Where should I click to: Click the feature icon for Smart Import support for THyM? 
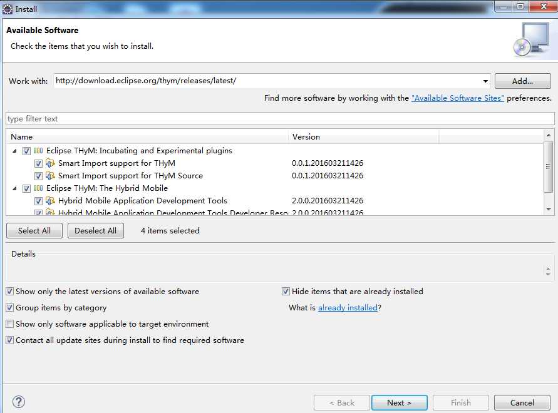[x=50, y=163]
